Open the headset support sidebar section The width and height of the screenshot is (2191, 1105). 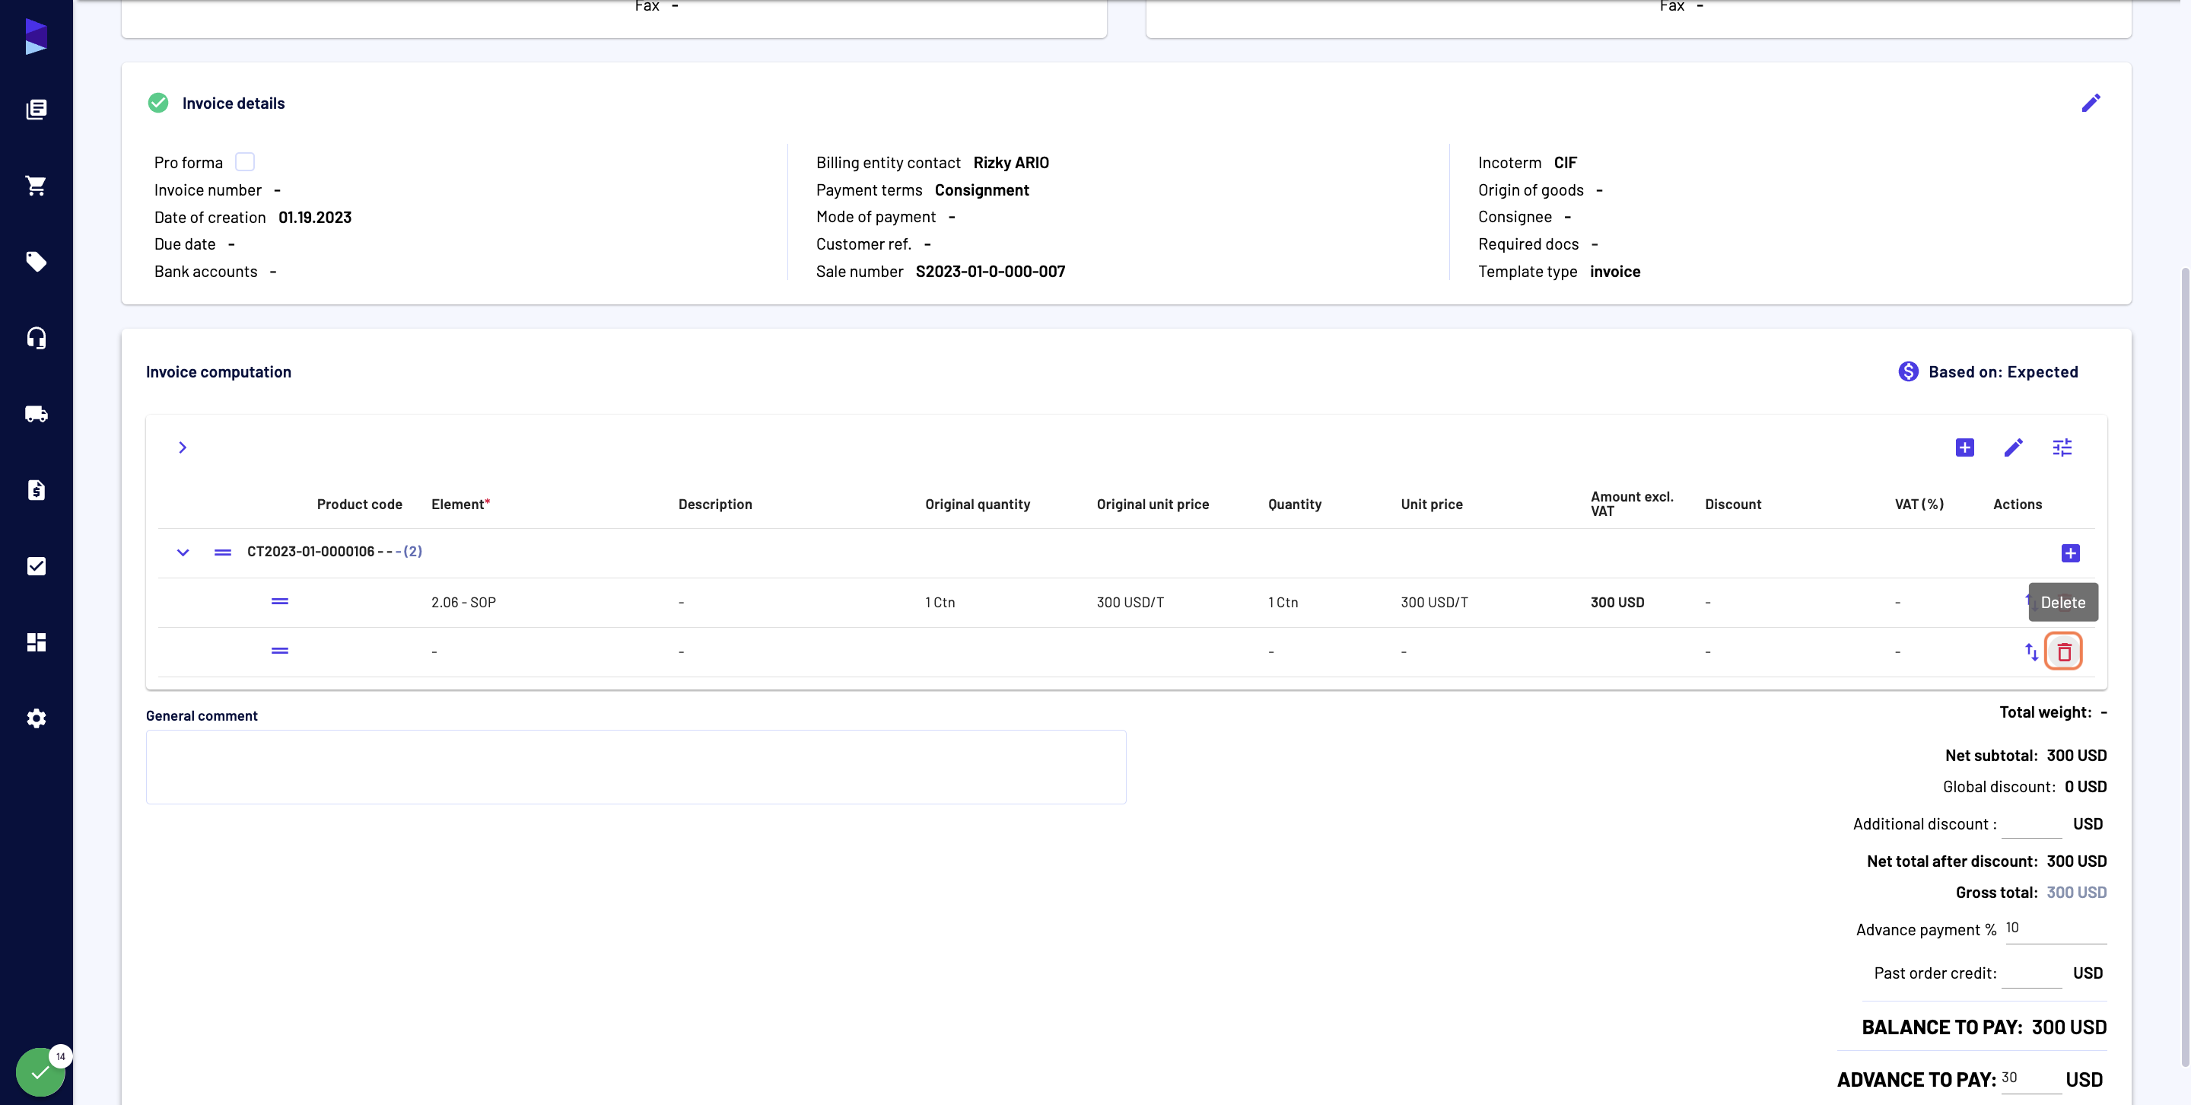click(x=36, y=338)
